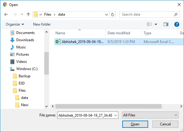Image resolution: width=184 pixels, height=132 pixels.
Task: Open the ESD folder in the tree
Action: [x=22, y=83]
